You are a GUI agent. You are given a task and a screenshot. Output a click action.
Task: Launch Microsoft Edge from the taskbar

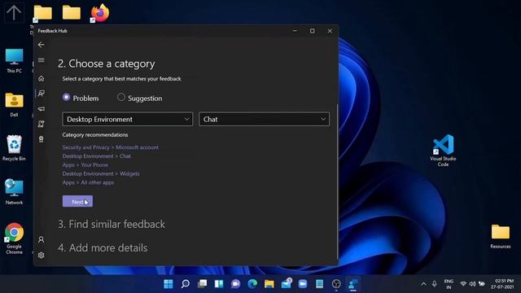(252, 284)
